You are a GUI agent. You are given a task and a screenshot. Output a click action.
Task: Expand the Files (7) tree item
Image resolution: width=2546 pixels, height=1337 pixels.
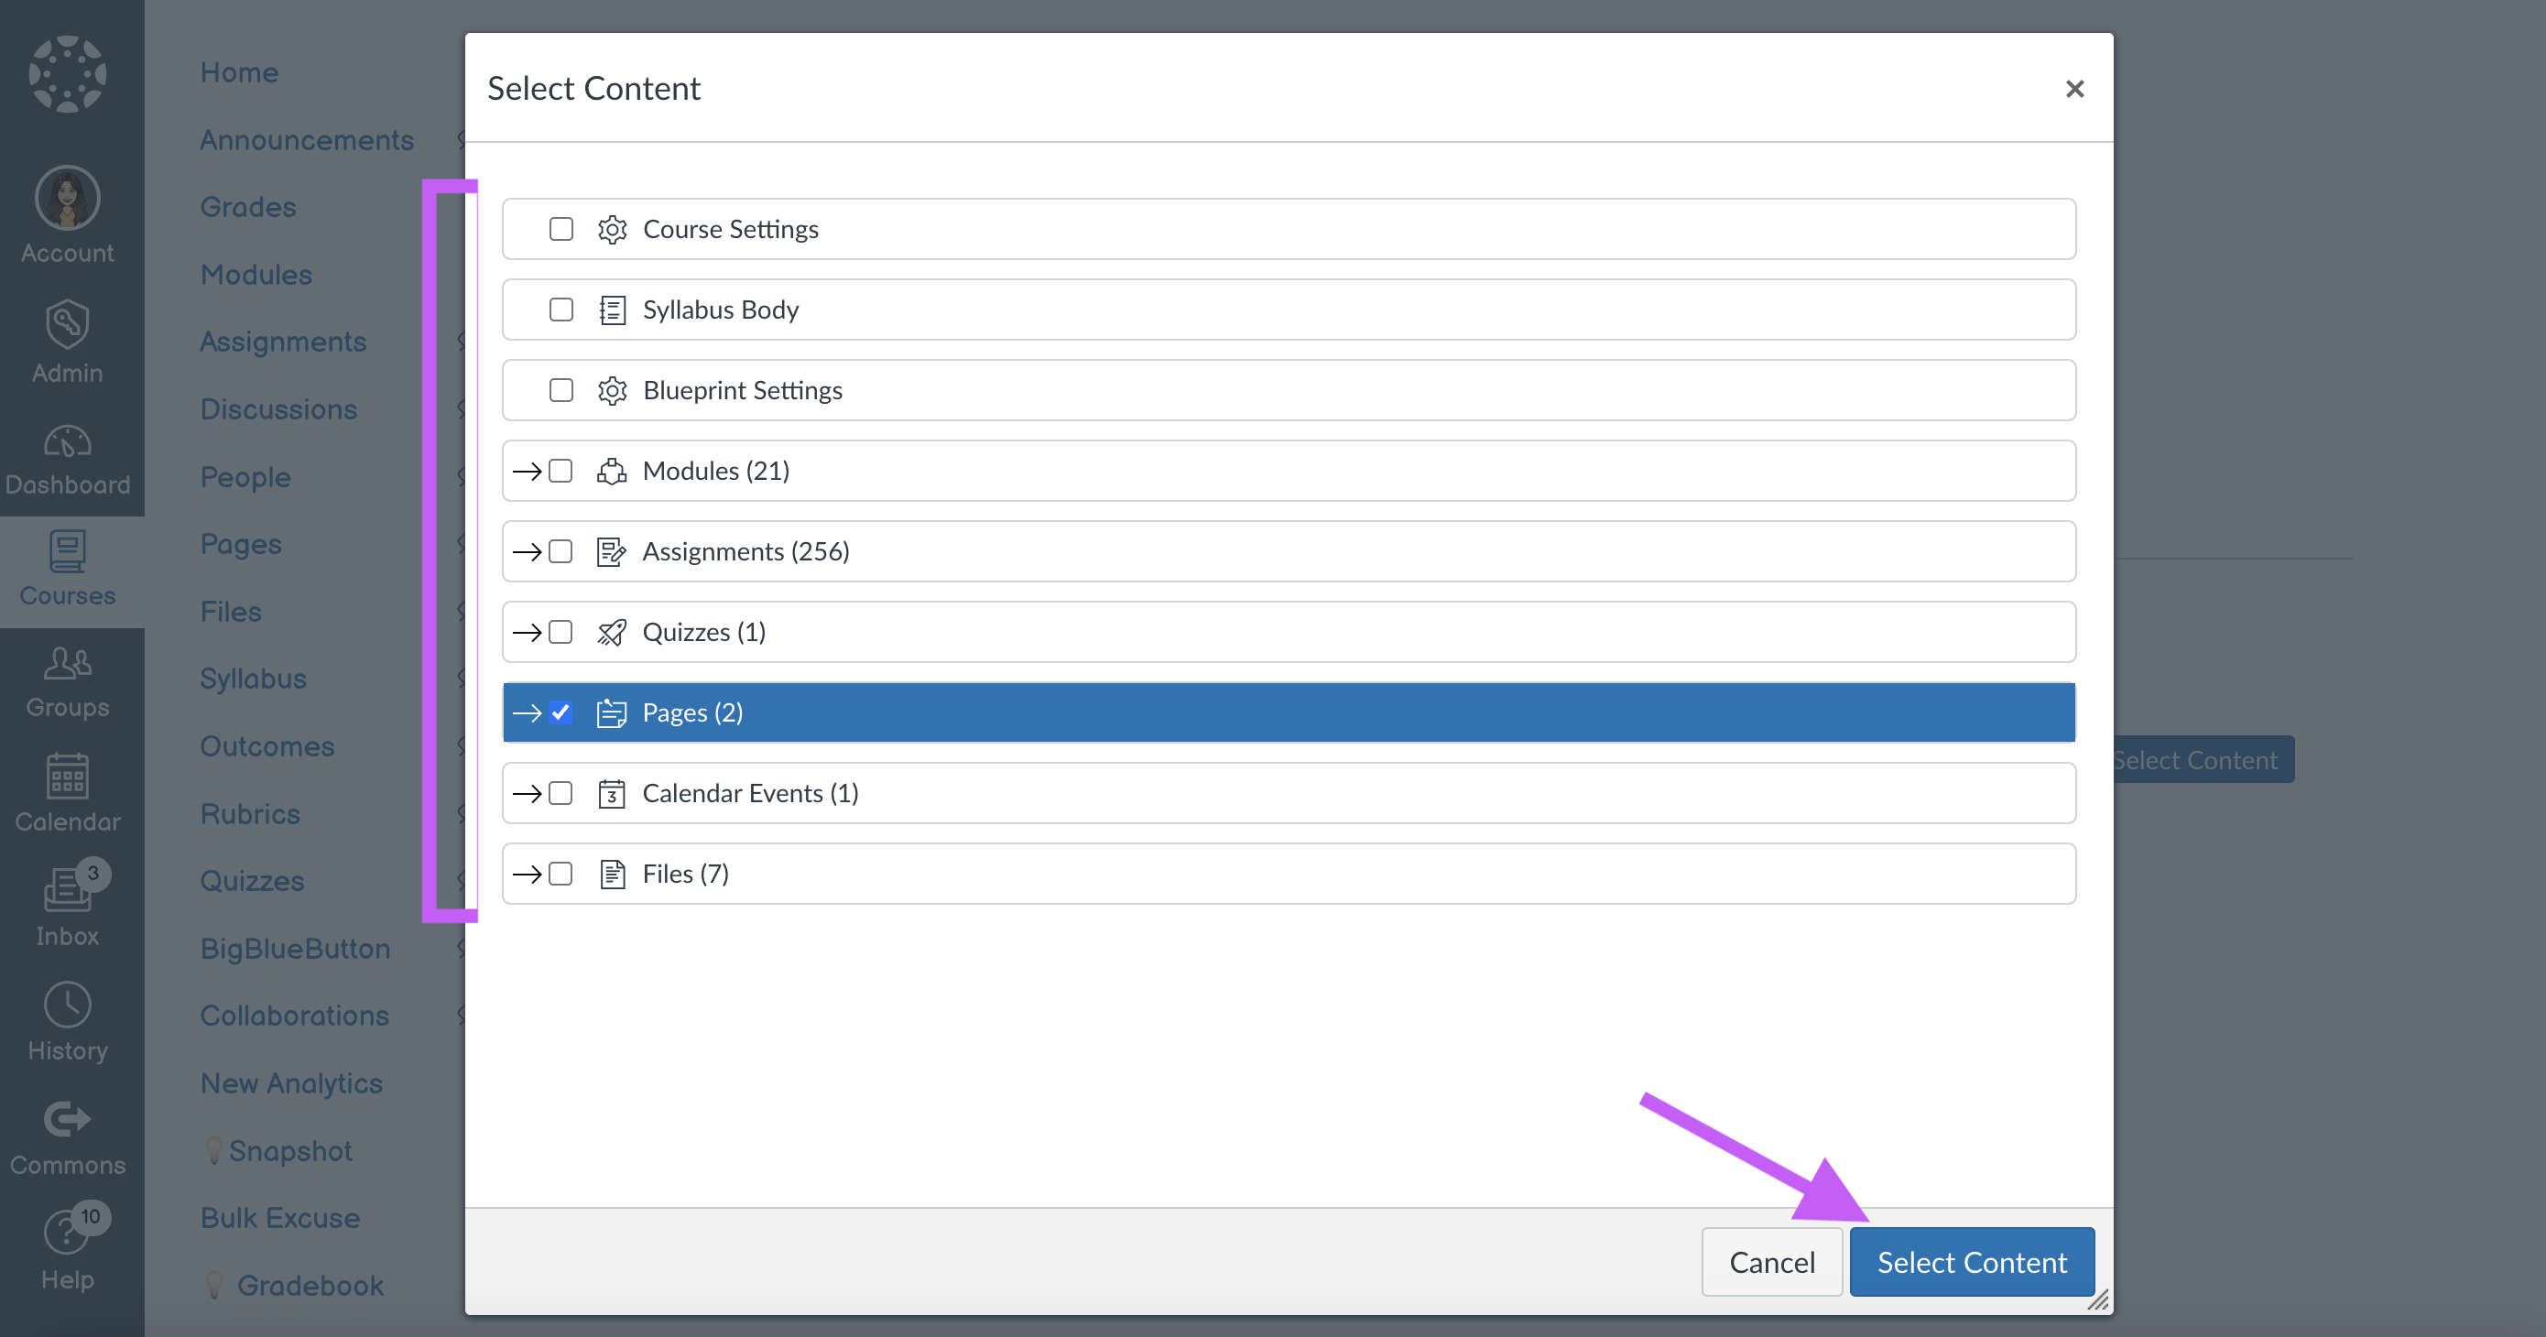[x=527, y=872]
